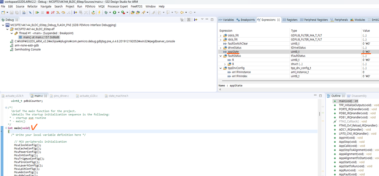379x176 pixels.
Task: Resume execution with the green play icon
Action: 37,12
